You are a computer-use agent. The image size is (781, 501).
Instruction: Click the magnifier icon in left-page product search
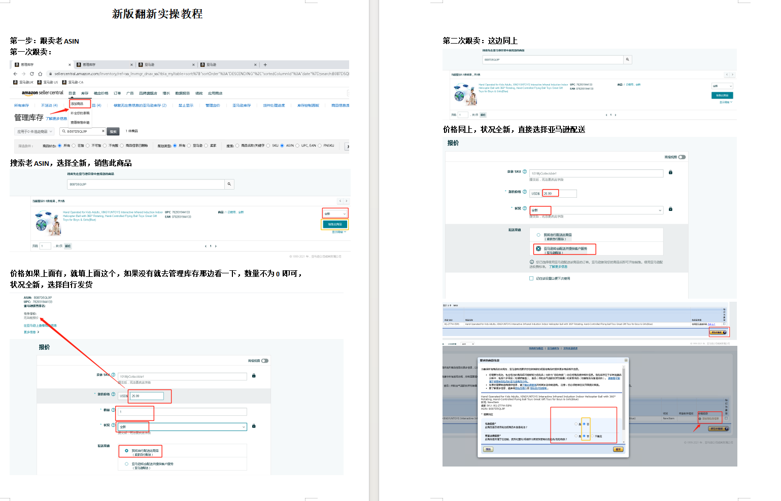229,184
